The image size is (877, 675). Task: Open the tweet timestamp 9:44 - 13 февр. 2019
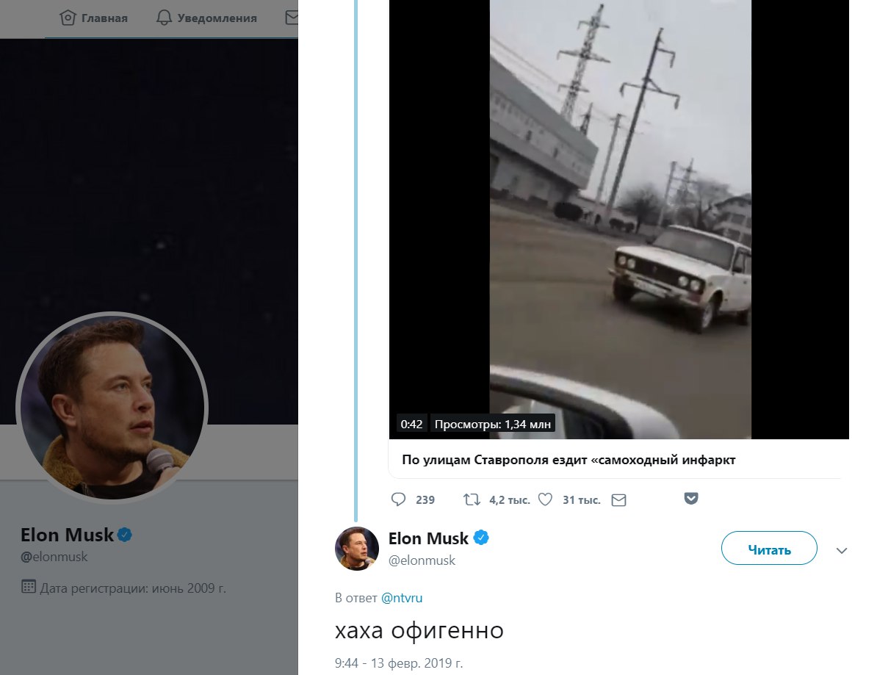click(x=399, y=663)
